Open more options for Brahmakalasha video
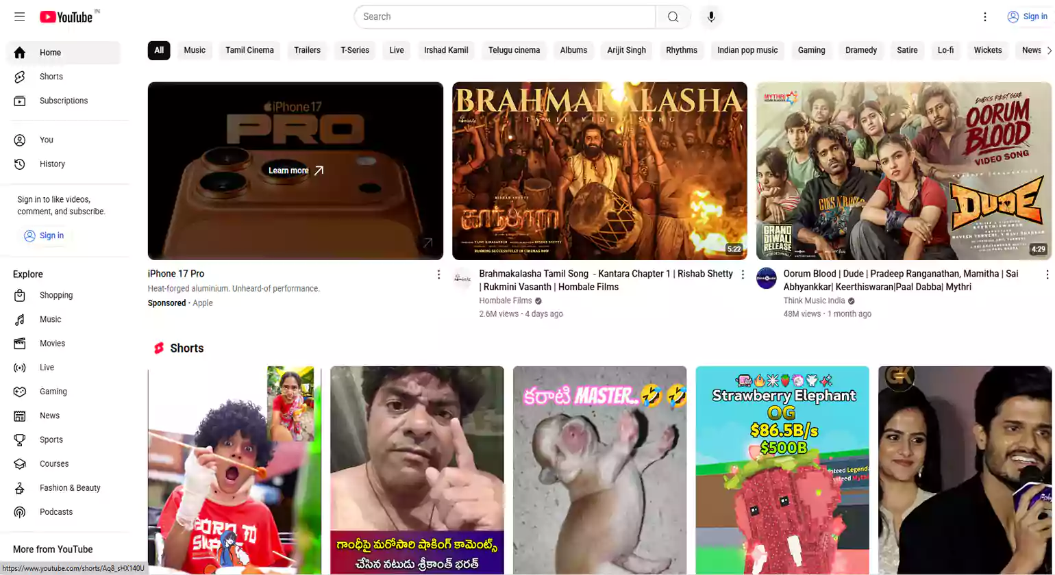The width and height of the screenshot is (1055, 575). pyautogui.click(x=743, y=274)
